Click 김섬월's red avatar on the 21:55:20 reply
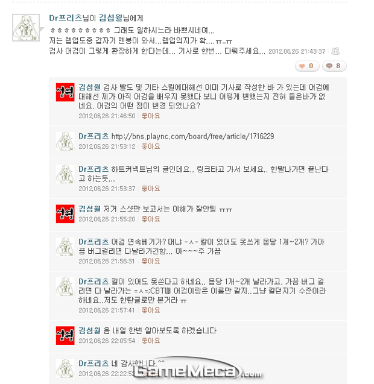The height and width of the screenshot is (384, 374). 65,214
